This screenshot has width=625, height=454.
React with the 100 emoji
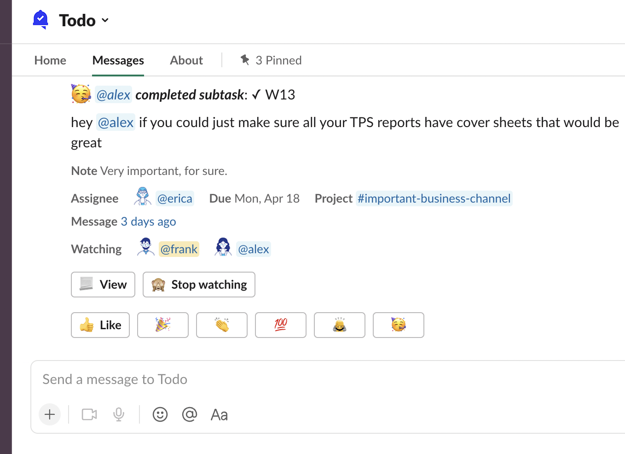[281, 325]
